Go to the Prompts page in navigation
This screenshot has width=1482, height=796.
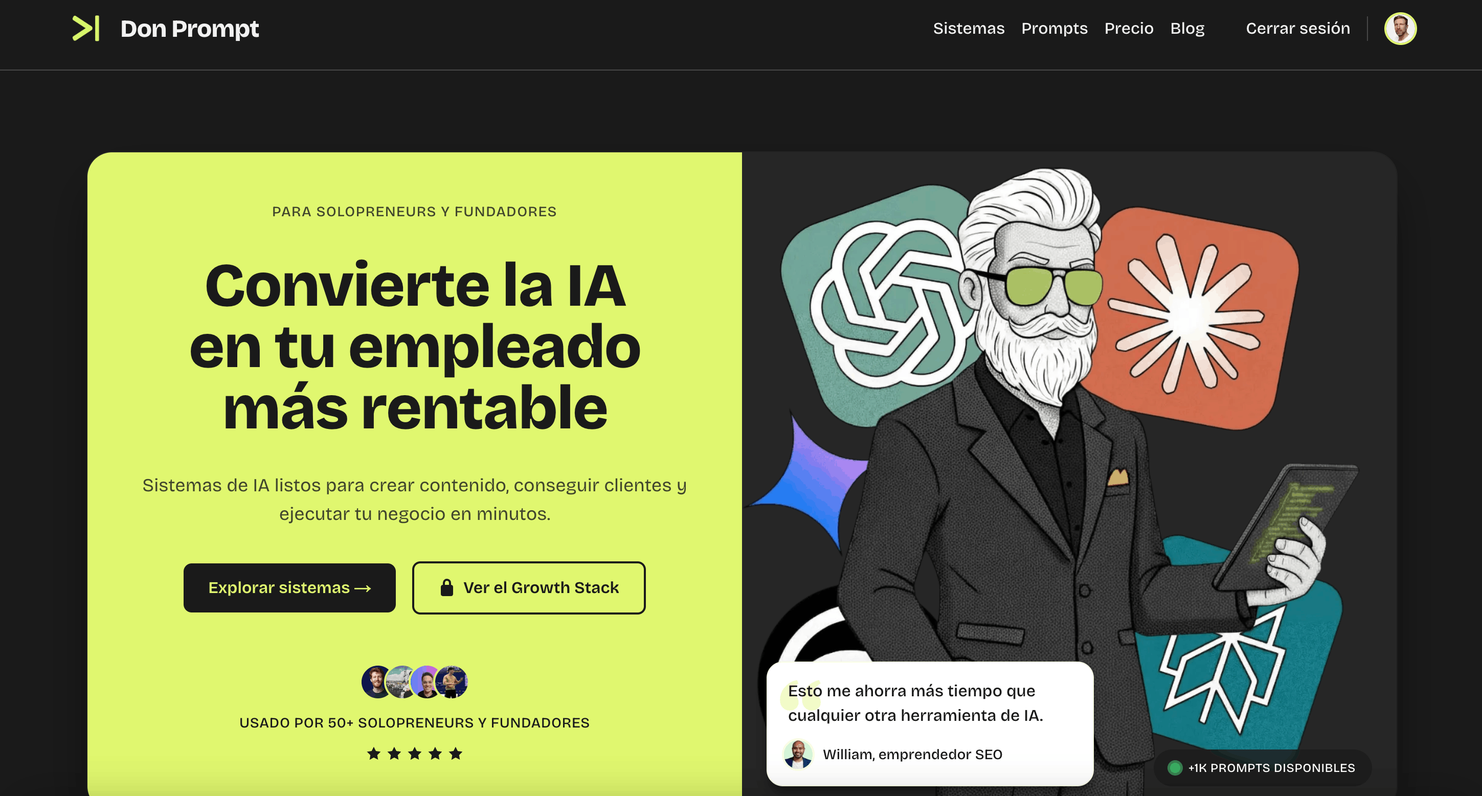click(1054, 28)
